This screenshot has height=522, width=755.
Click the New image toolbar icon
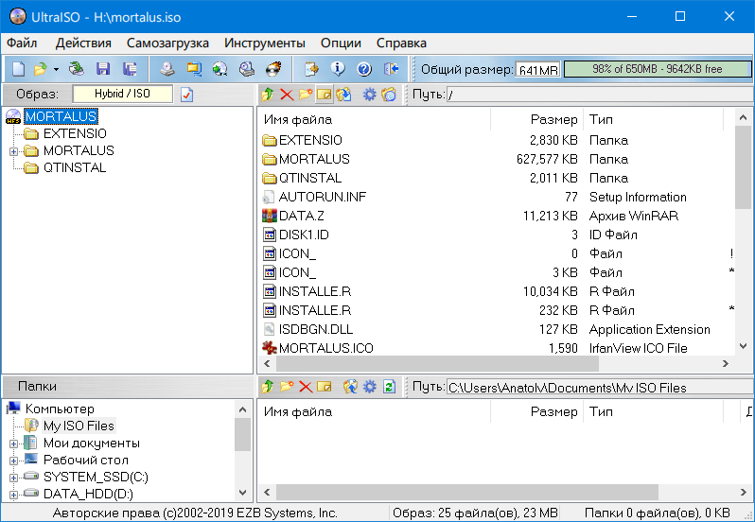pos(18,69)
